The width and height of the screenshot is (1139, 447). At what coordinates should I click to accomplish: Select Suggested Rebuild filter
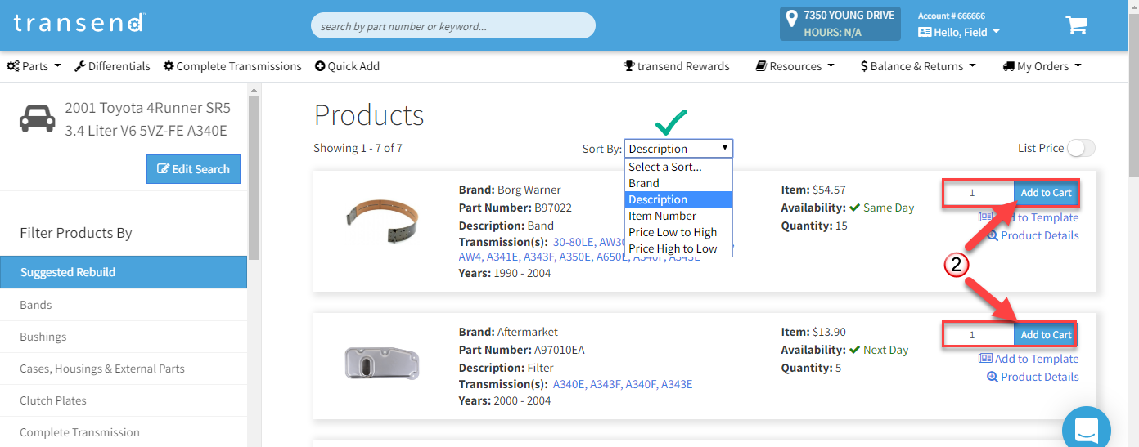click(x=123, y=272)
